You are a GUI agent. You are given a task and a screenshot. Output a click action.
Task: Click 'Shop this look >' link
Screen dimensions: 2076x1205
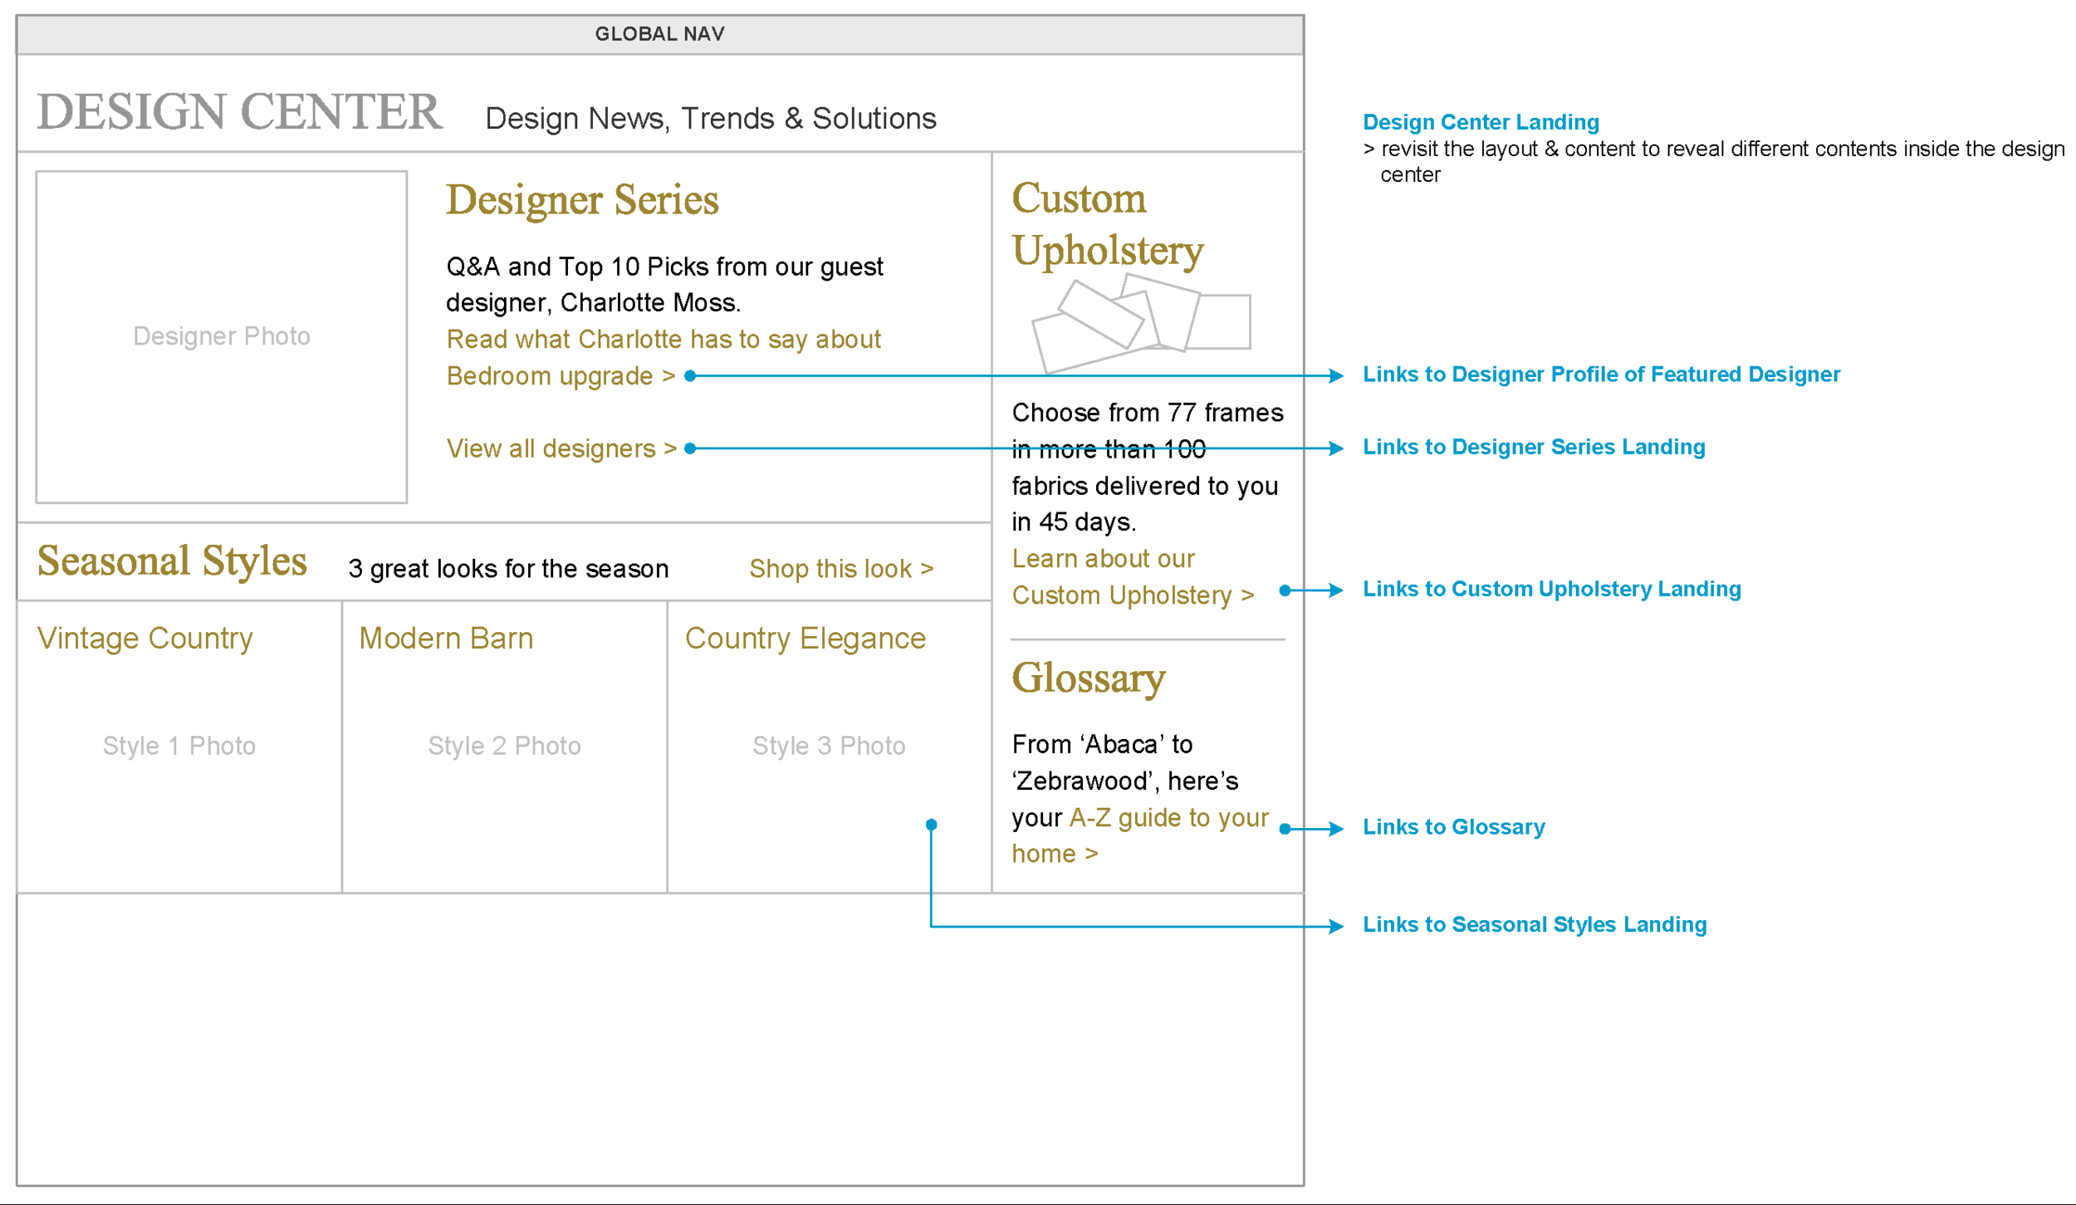click(x=840, y=569)
